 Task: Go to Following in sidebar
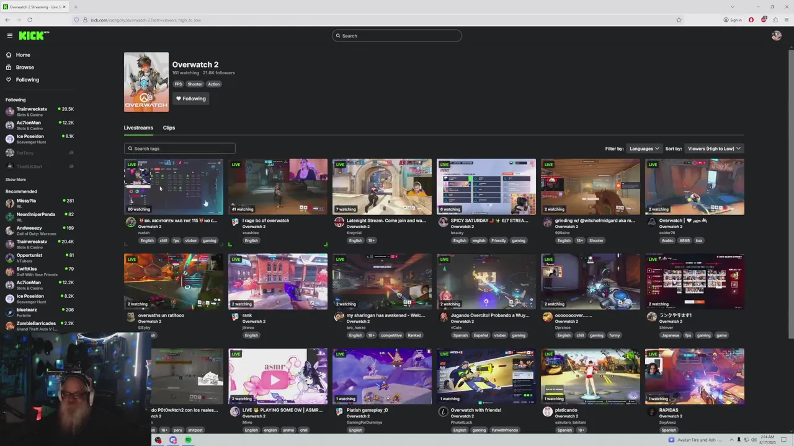pos(27,80)
